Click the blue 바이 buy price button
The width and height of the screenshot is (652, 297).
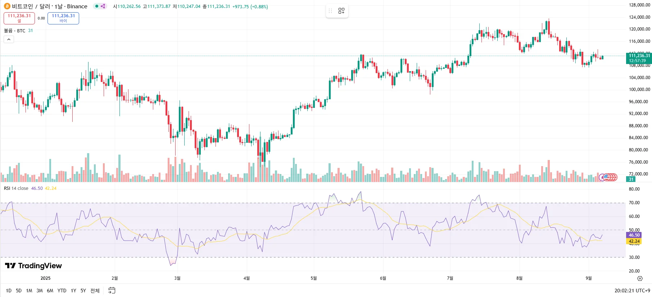point(63,18)
